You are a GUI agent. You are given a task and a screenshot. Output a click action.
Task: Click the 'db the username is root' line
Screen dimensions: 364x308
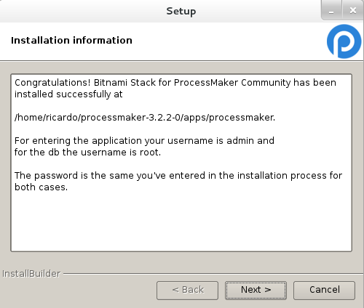87,153
